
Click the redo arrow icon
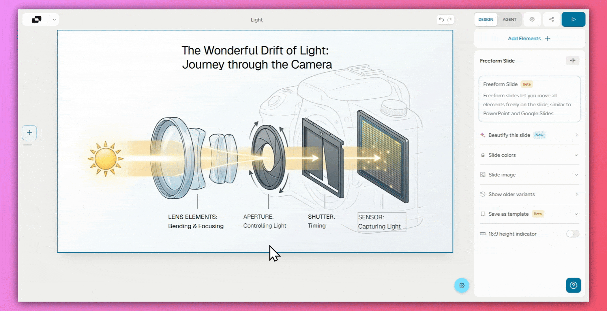click(449, 20)
